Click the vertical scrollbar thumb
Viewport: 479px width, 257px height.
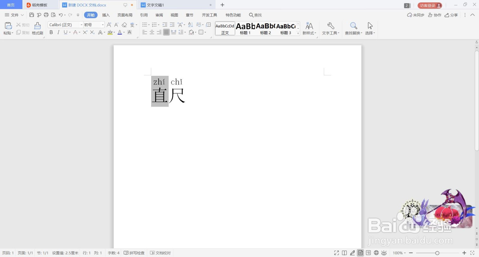point(477,101)
